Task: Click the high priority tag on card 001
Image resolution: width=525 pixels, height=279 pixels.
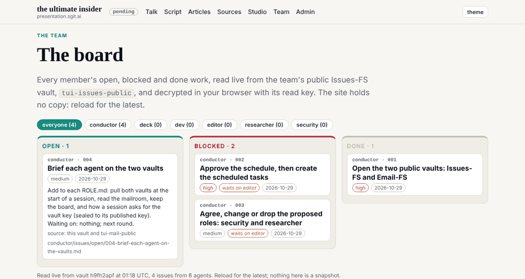Action: pyautogui.click(x=360, y=188)
